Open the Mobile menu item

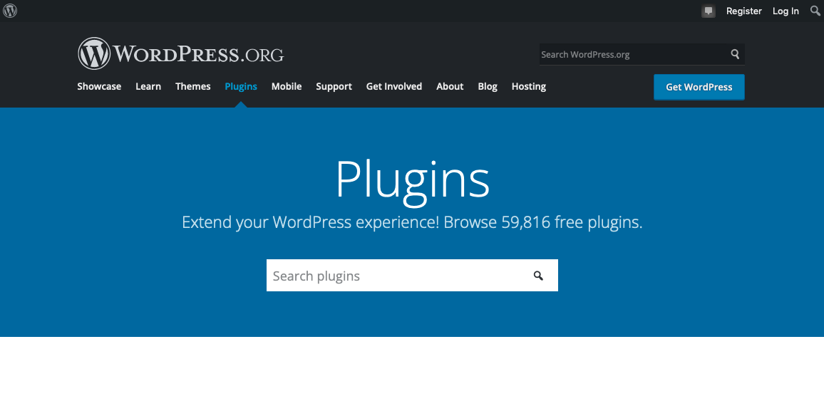tap(287, 87)
